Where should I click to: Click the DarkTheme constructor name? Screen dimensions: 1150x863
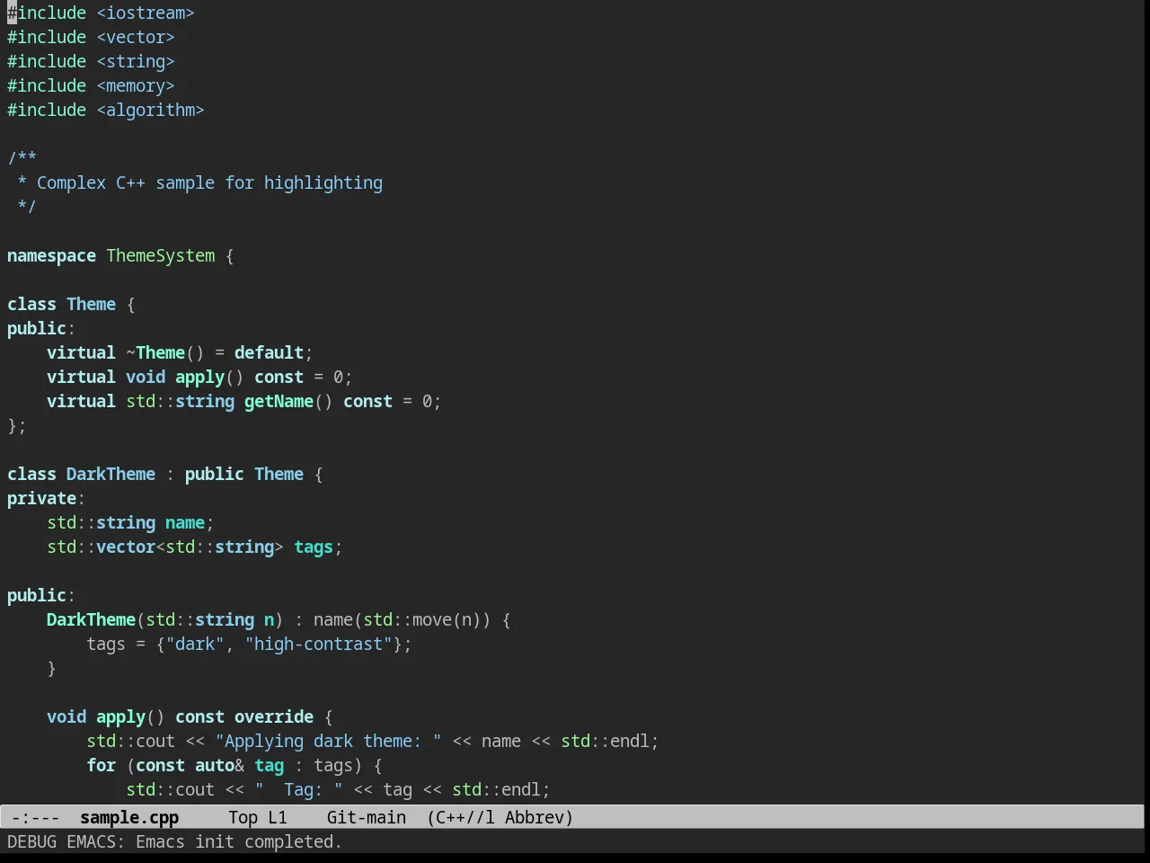[x=91, y=619]
